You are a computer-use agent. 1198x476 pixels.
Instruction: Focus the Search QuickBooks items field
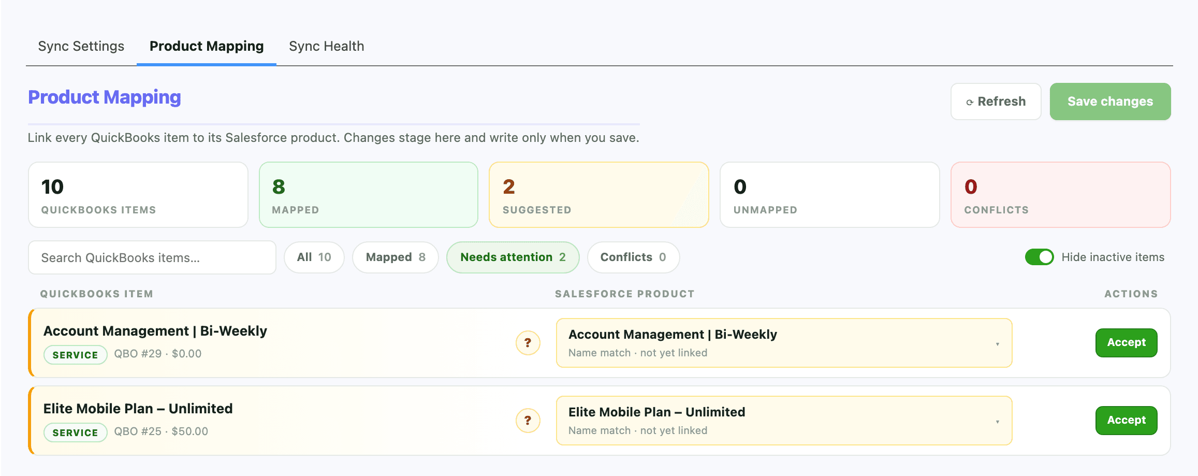click(x=152, y=257)
